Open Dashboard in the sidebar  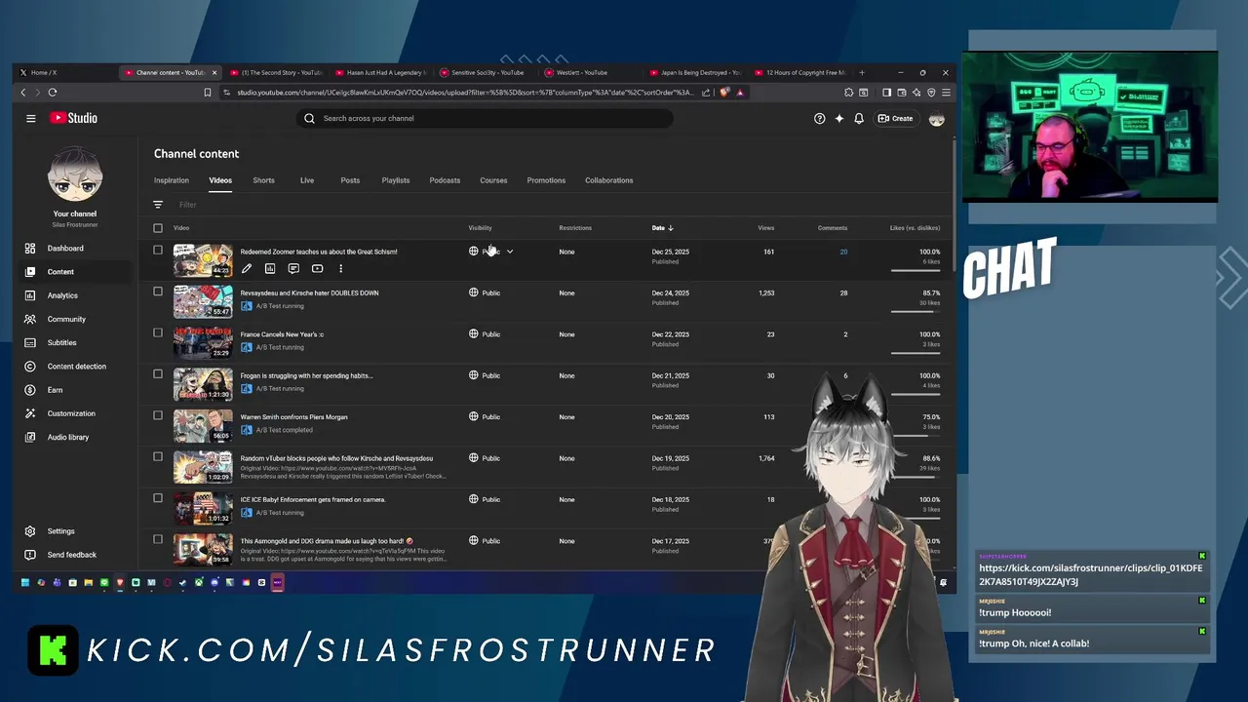[73, 249]
